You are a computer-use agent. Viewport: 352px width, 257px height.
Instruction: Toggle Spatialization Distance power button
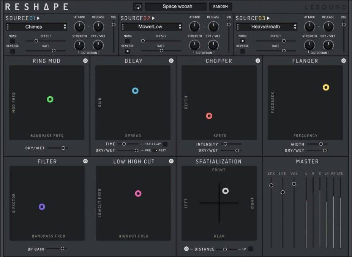coord(186,249)
